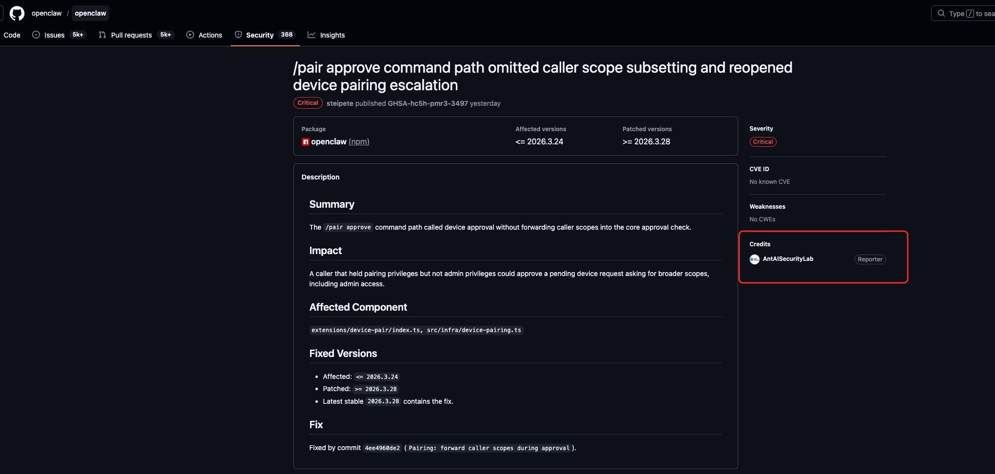Viewport: 995px width, 474px height.
Task: Open the Pull requests tab
Action: click(x=131, y=35)
